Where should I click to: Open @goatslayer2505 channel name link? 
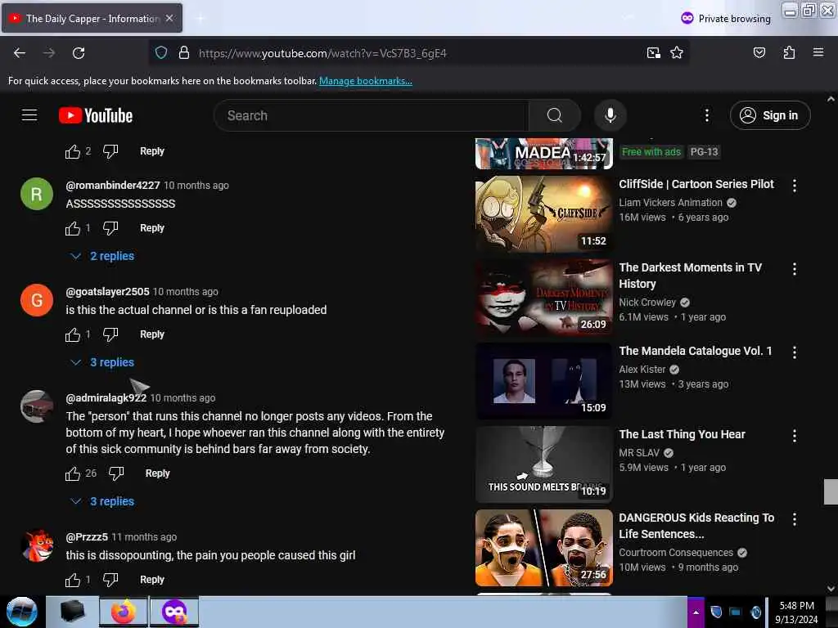click(x=107, y=292)
